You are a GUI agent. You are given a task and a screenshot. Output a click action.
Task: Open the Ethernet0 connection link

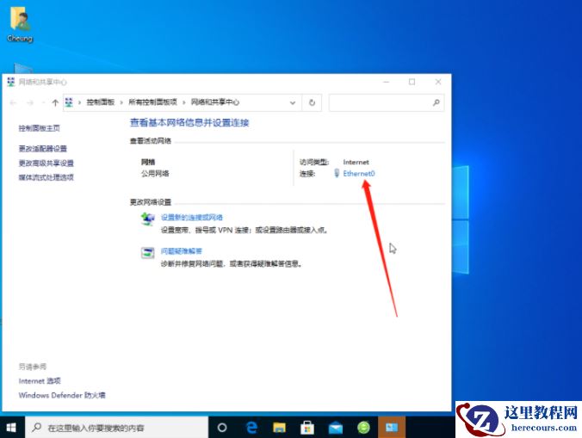358,173
